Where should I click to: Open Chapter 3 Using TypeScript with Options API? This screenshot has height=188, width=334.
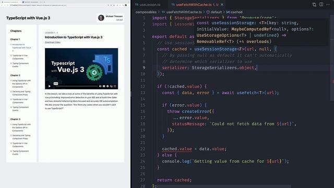point(21,127)
